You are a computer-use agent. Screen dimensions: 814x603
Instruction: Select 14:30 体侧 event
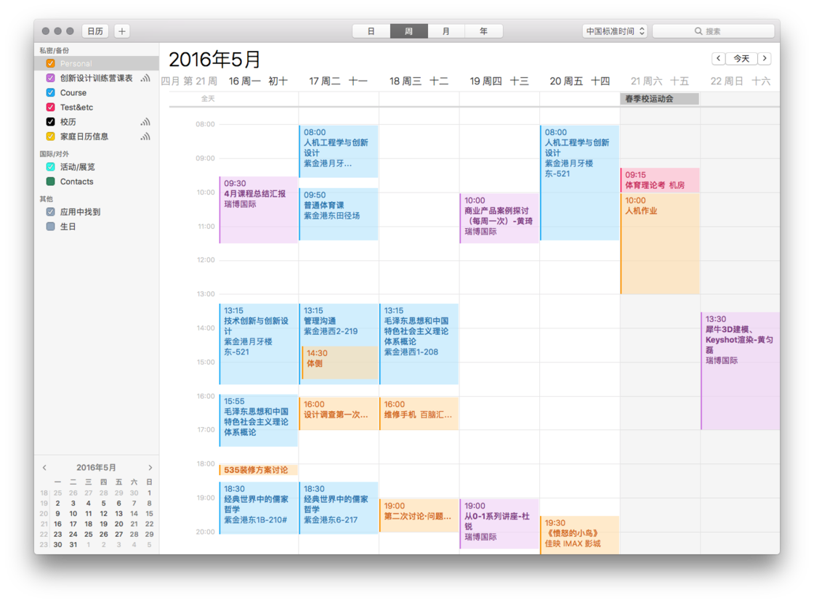(340, 363)
